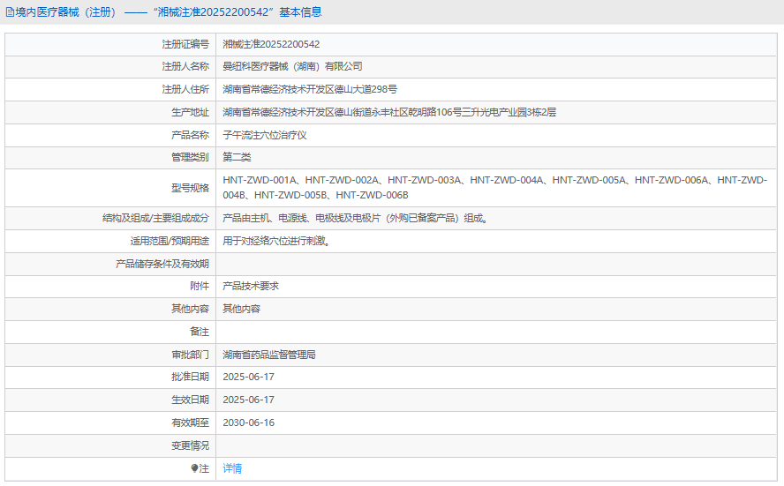Select the 生效日期 value 2025-06-17

tap(248, 400)
